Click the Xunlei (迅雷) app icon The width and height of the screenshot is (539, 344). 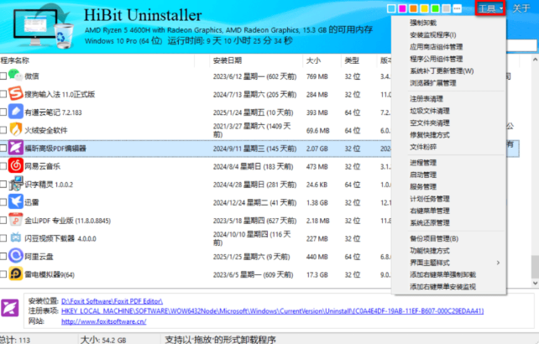pos(16,201)
